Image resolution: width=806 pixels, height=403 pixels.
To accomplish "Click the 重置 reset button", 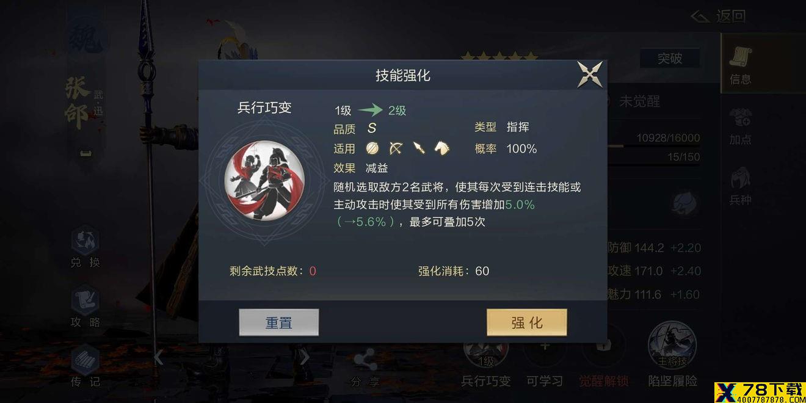I will 279,322.
